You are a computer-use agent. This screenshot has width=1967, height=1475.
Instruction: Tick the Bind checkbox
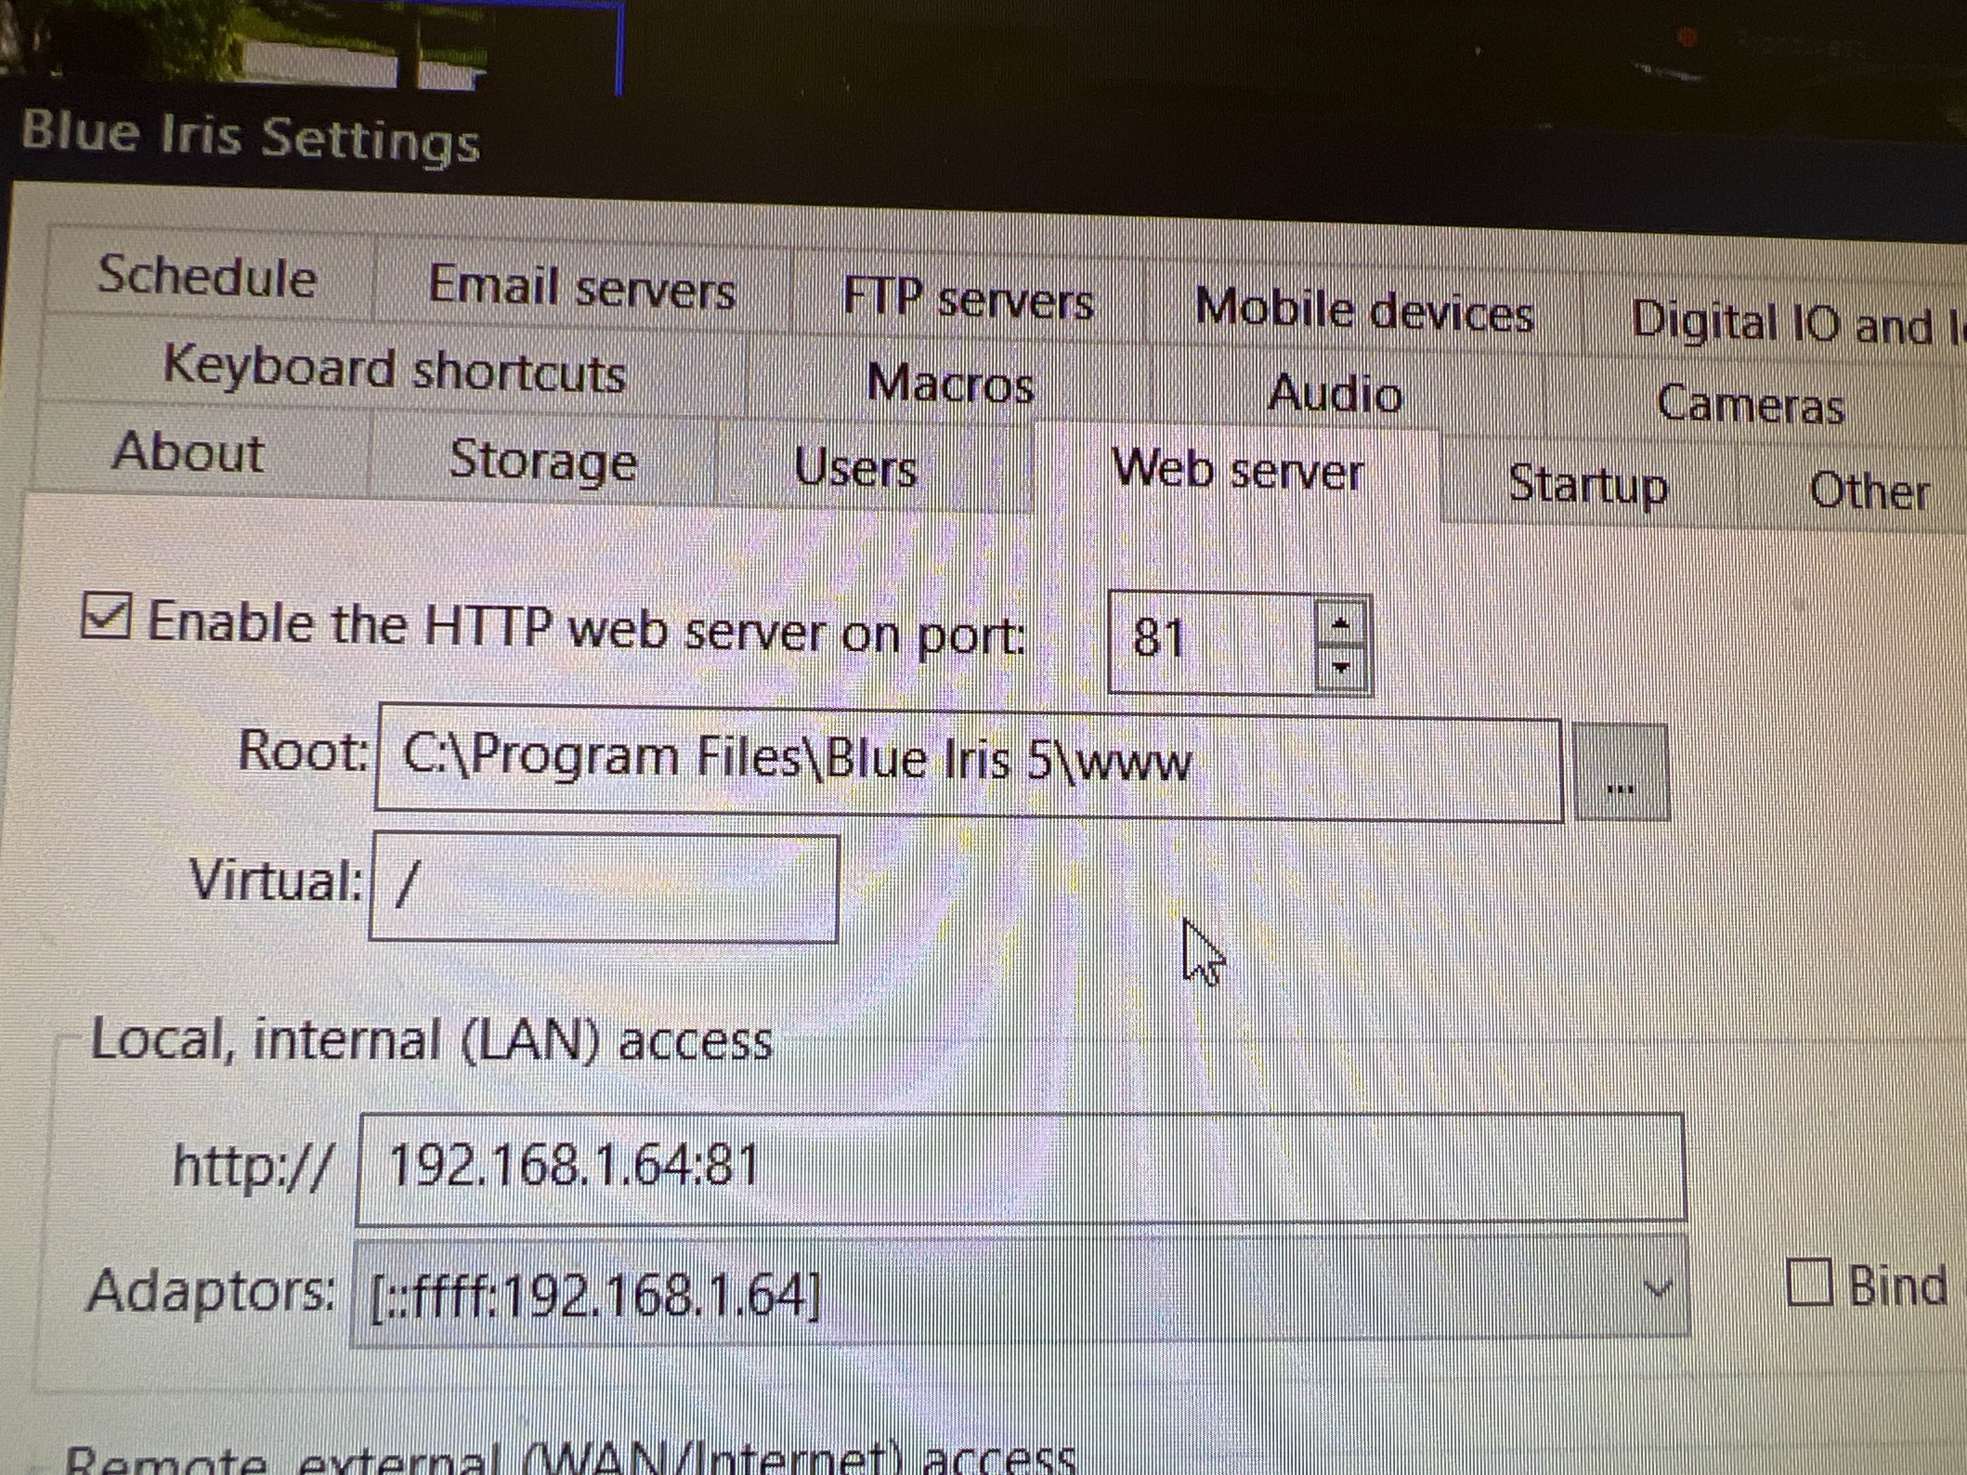(1810, 1282)
